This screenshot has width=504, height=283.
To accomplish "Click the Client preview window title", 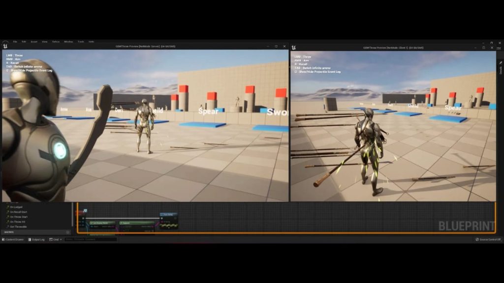I will (393, 48).
